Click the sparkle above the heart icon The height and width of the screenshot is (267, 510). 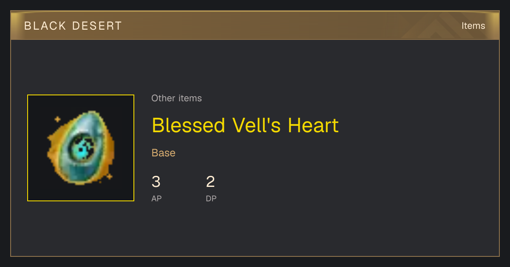pos(57,120)
